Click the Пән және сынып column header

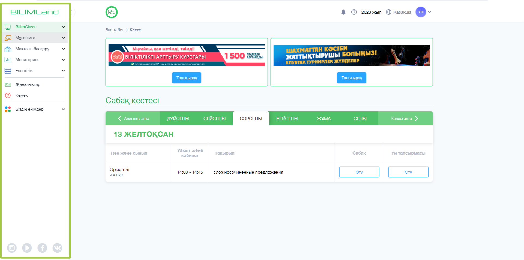129,153
